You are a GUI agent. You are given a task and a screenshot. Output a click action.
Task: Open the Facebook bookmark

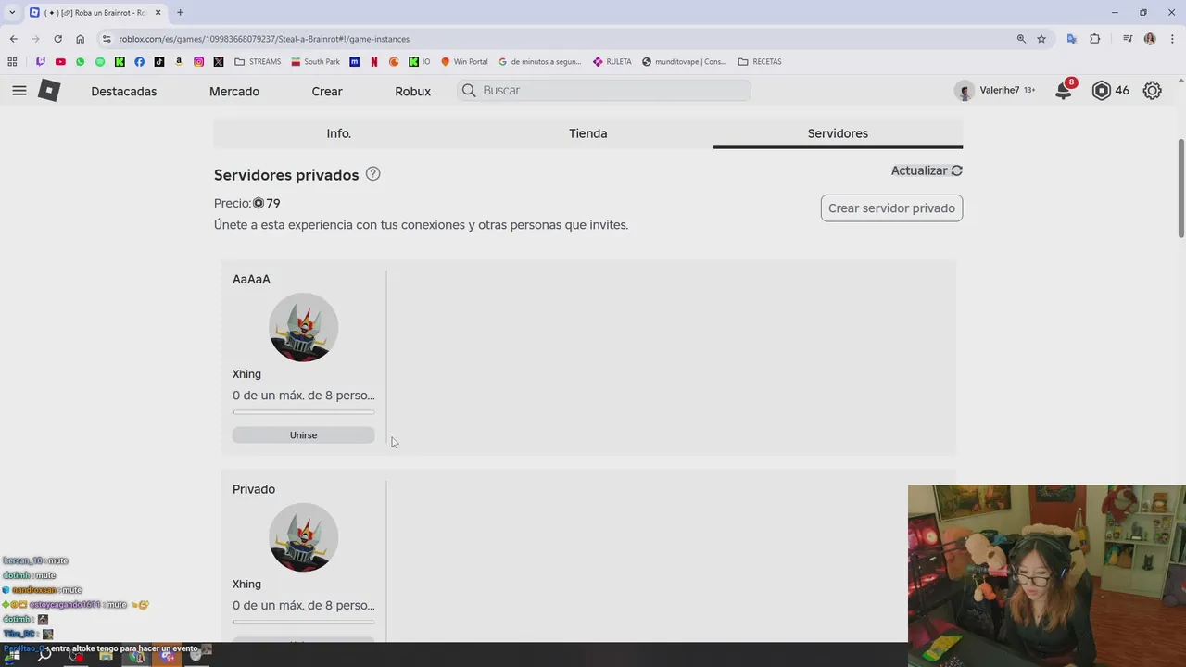click(139, 62)
